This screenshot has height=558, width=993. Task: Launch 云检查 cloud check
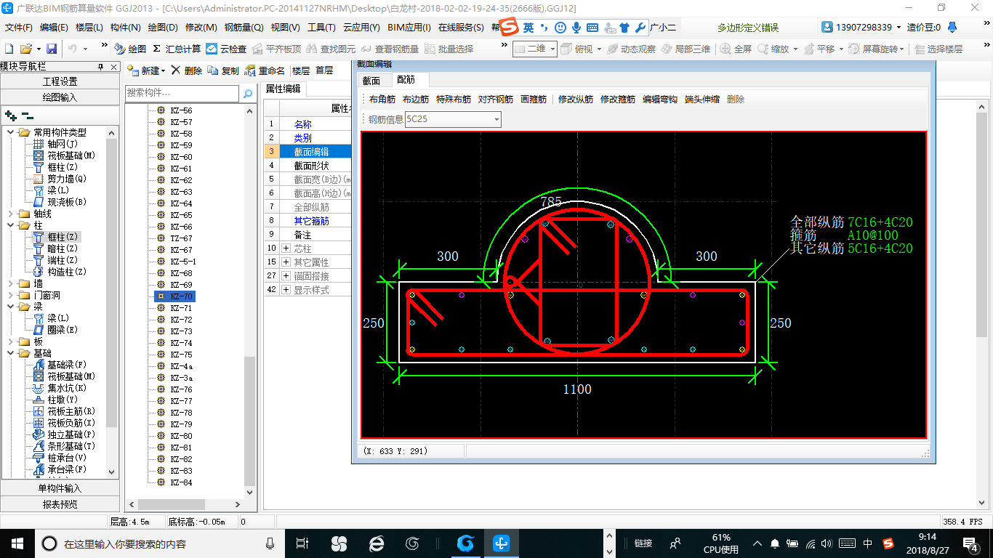pyautogui.click(x=226, y=49)
